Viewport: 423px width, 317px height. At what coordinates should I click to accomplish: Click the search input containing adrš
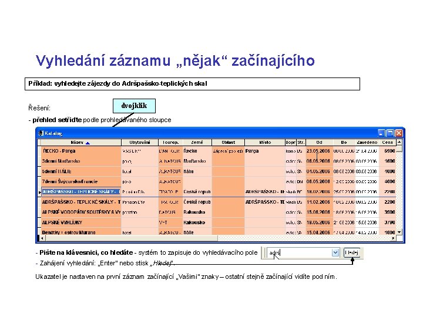300,253
